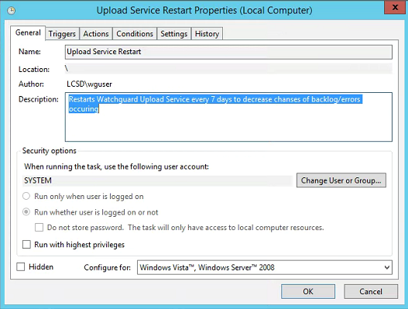This screenshot has width=408, height=309.
Task: Click the author value LCSD\wguser
Action: [89, 84]
